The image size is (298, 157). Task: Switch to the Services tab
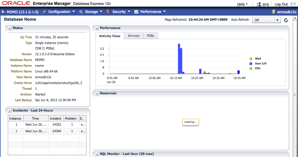(134, 36)
